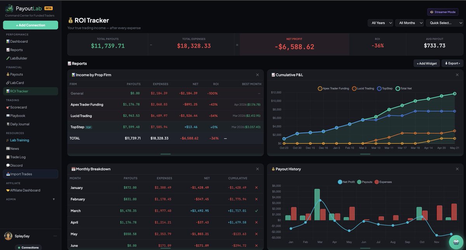Close the Income by Prop Firm widget
Image resolution: width=466 pixels, height=250 pixels.
[x=257, y=75]
